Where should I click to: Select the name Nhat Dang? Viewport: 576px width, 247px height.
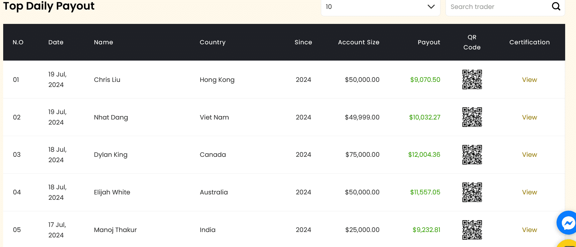[111, 117]
